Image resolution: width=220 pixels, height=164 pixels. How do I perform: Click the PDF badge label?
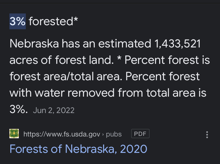pyautogui.click(x=140, y=134)
